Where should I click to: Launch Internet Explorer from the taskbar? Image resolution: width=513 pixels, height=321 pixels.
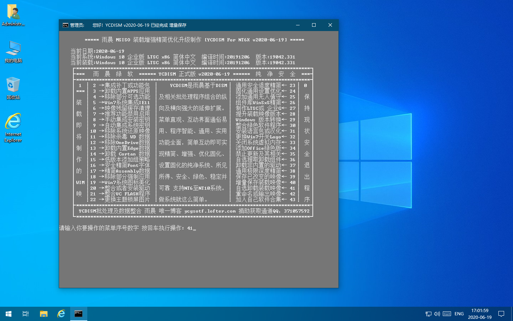[x=61, y=314]
